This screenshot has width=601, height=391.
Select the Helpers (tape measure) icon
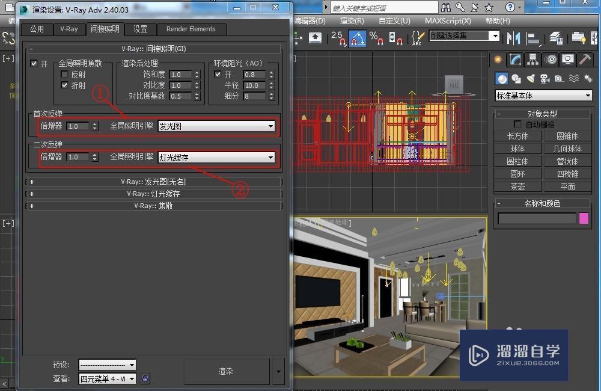[x=559, y=78]
